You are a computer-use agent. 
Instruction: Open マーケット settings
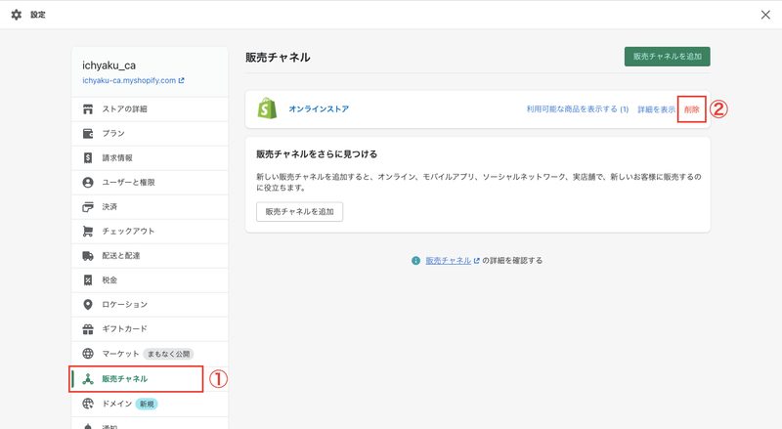[x=150, y=353]
